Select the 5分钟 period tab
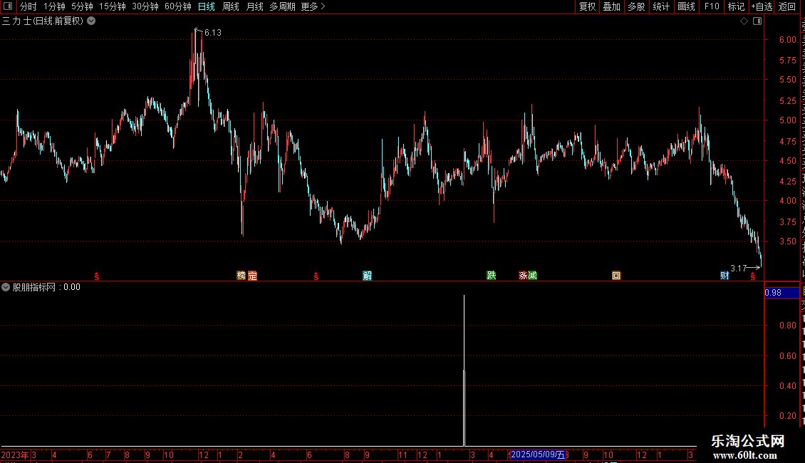This screenshot has height=463, width=805. (82, 6)
